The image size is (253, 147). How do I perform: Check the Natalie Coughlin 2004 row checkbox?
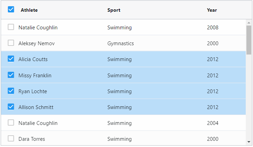pos(11,123)
